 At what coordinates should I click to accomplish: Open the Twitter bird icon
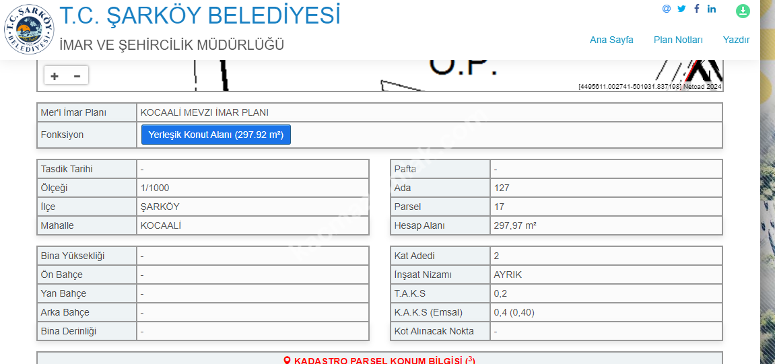pyautogui.click(x=681, y=9)
